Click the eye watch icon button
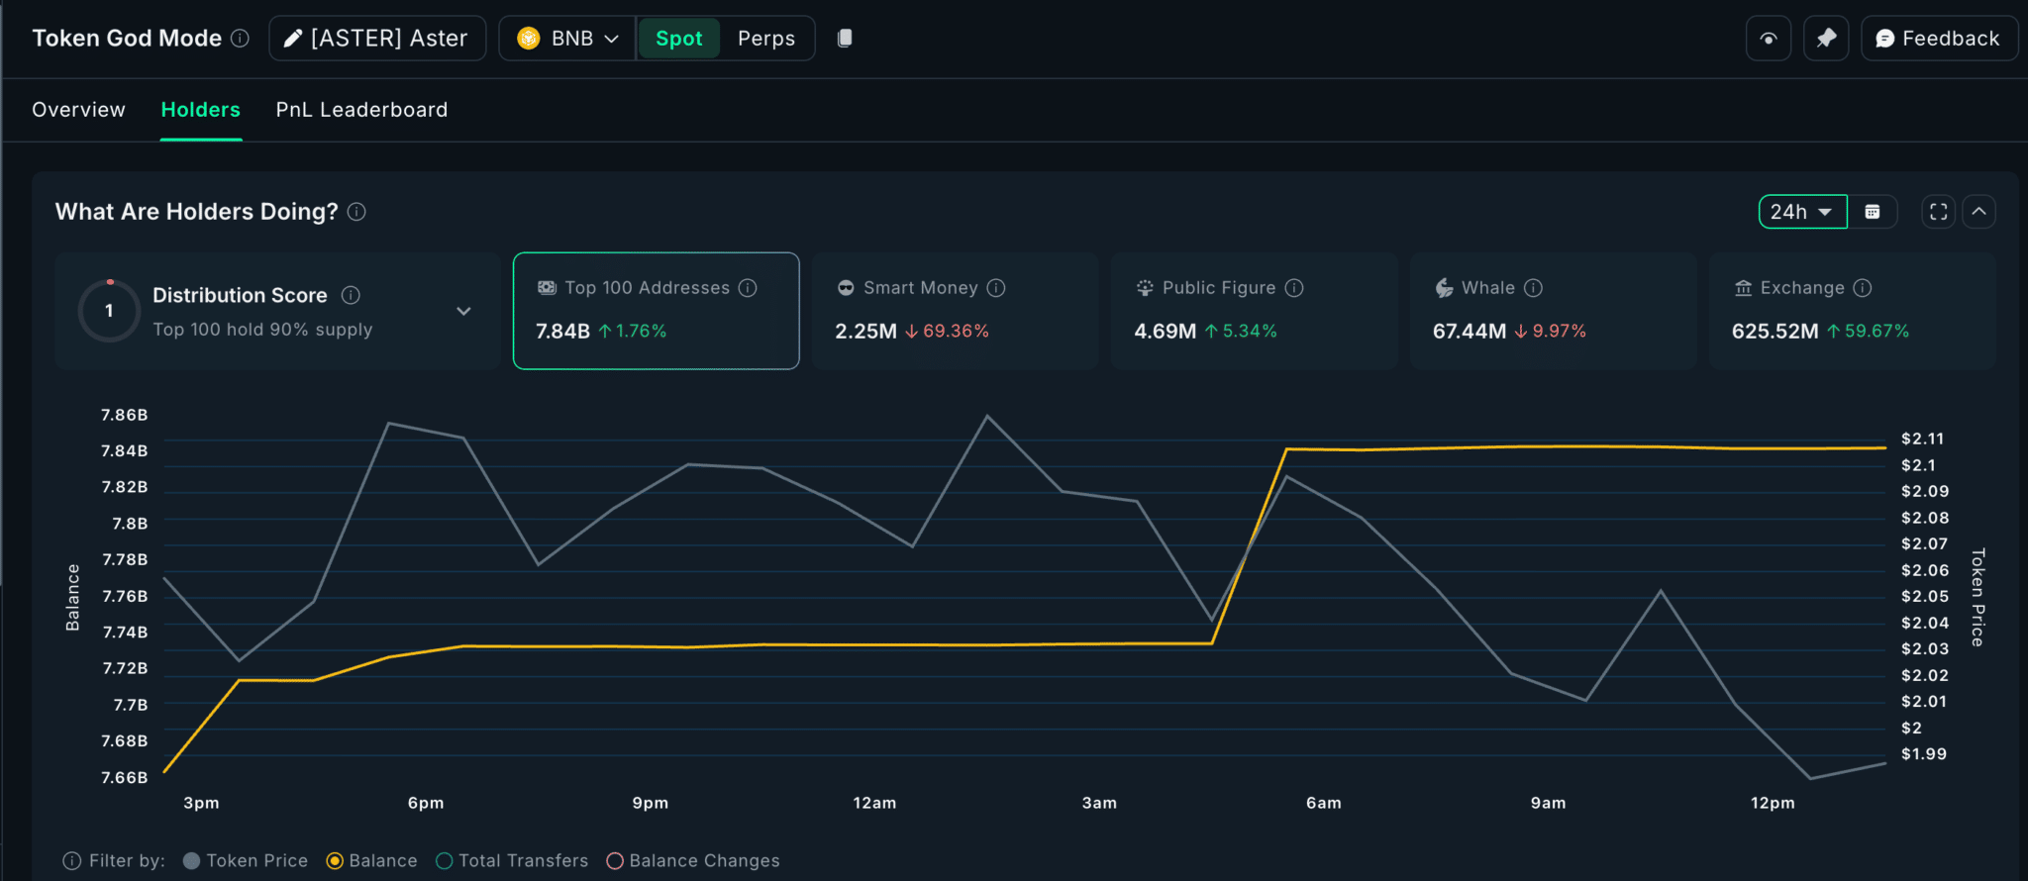This screenshot has width=2028, height=881. 1768,39
